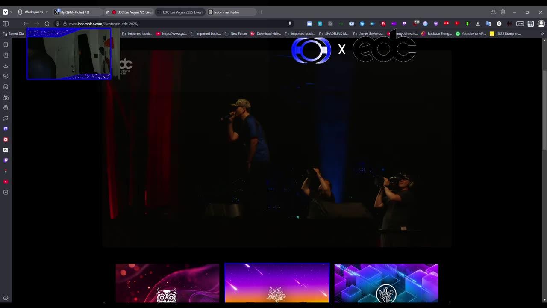The image size is (547, 308).
Task: Bookmark this page from address bar
Action: (290, 24)
